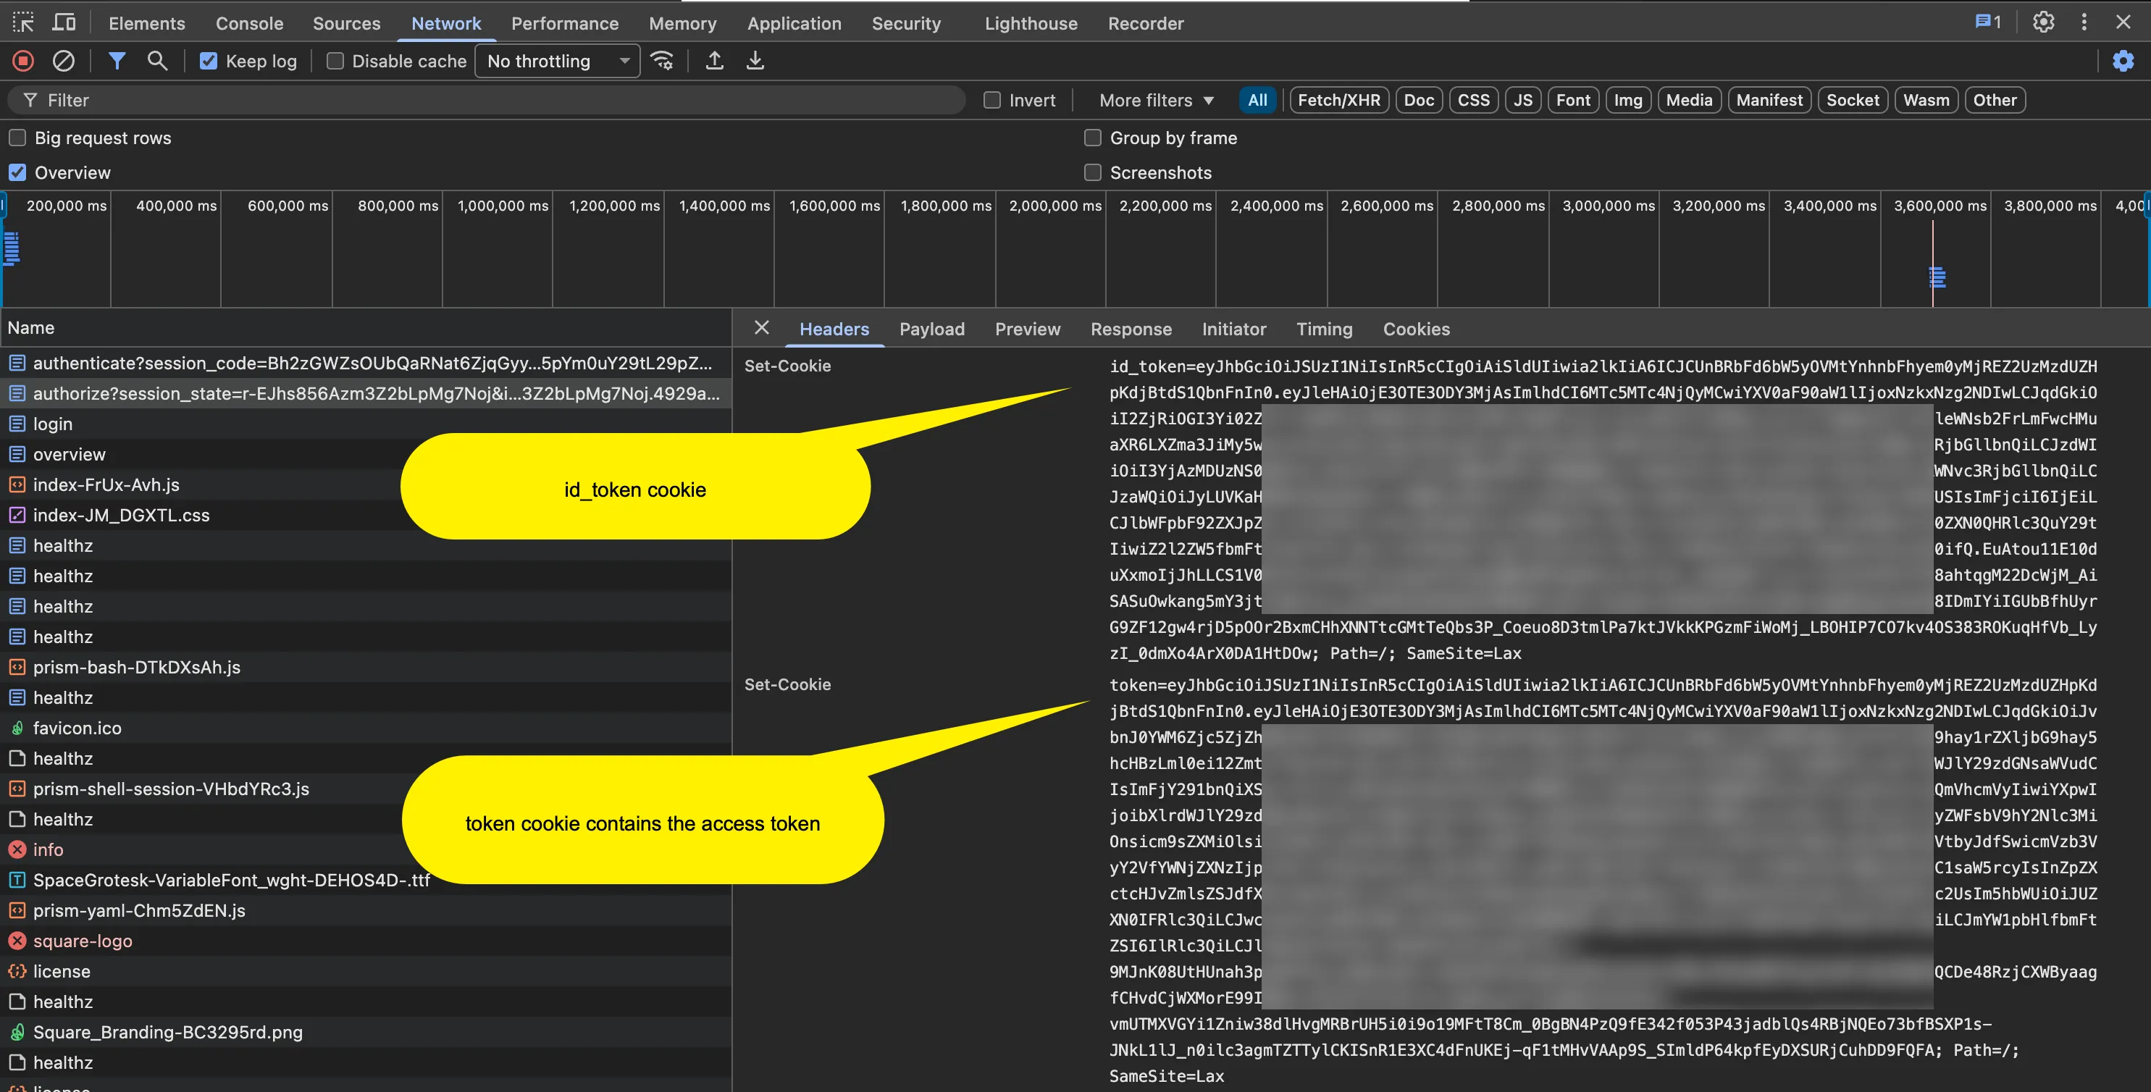2151x1092 pixels.
Task: Enable Big request rows checkbox
Action: pos(17,138)
